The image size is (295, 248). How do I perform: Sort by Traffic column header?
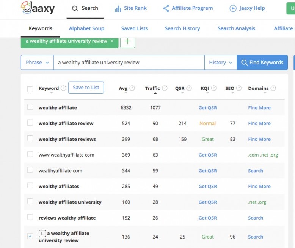(x=152, y=88)
